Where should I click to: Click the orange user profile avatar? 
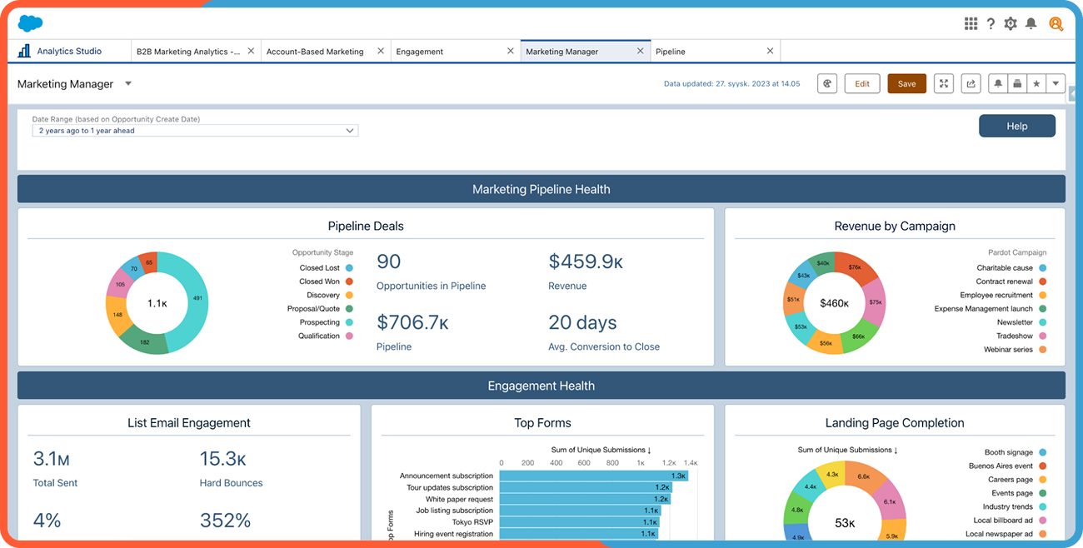(1056, 24)
